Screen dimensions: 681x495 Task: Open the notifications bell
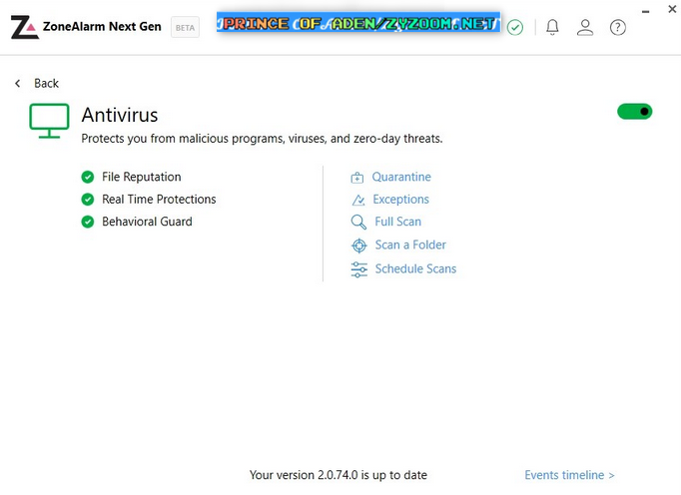552,27
